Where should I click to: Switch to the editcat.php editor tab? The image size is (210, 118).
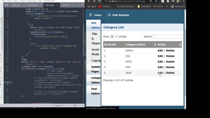coord(50,5)
